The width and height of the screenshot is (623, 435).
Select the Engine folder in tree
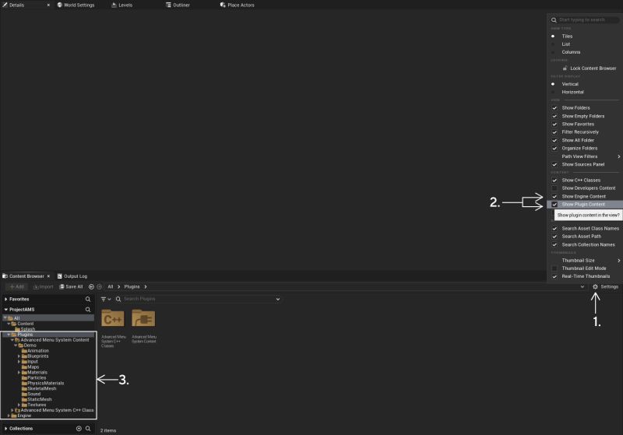click(24, 416)
